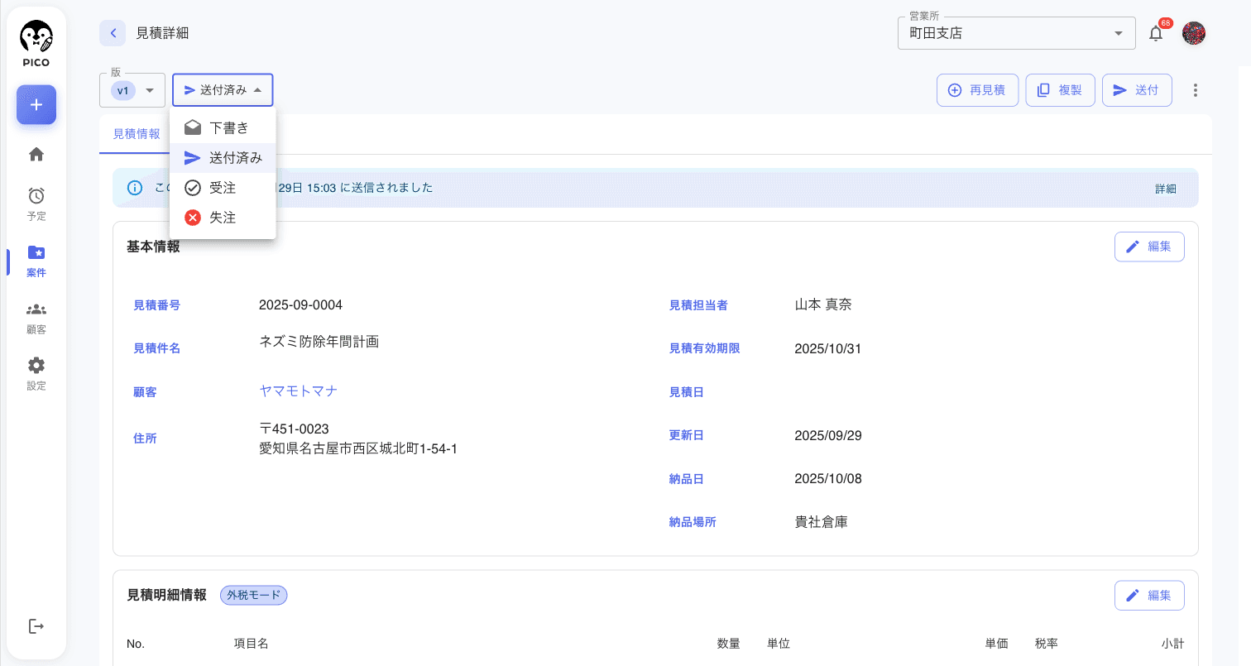Viewport: 1251px width, 666px height.
Task: Click the 送付 send button
Action: click(1137, 90)
